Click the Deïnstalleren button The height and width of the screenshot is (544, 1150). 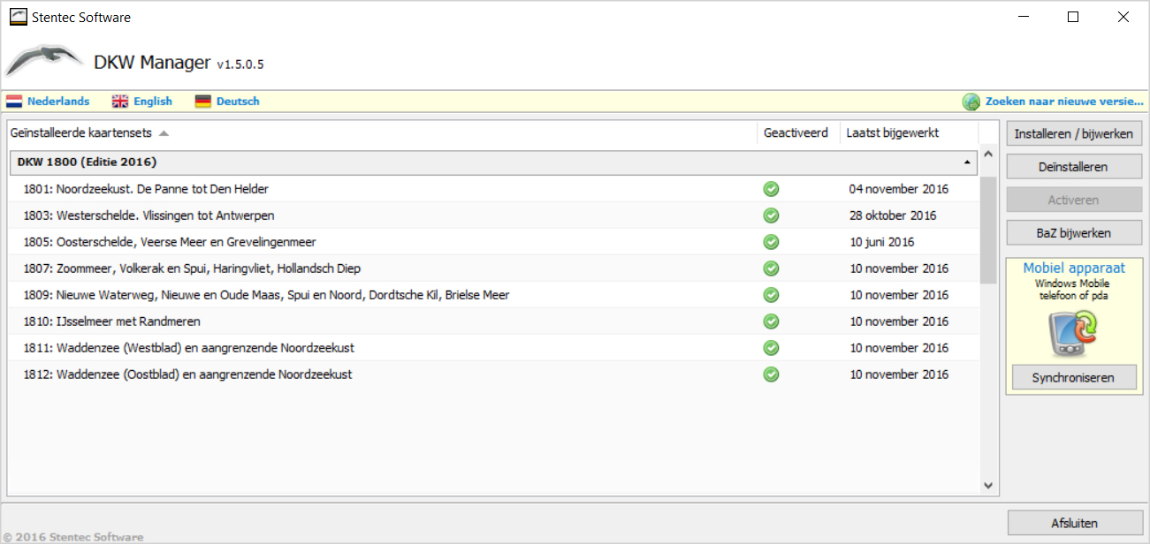(x=1074, y=167)
